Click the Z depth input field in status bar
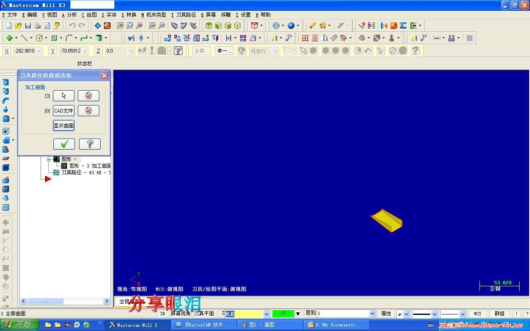Viewport: 530px width, 331px height. [244, 314]
